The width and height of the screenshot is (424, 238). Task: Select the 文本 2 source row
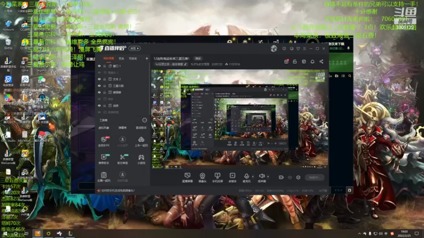pyautogui.click(x=123, y=79)
